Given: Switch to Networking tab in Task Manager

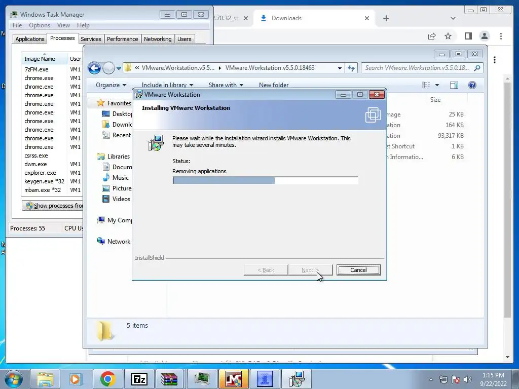Looking at the screenshot, I should (158, 39).
